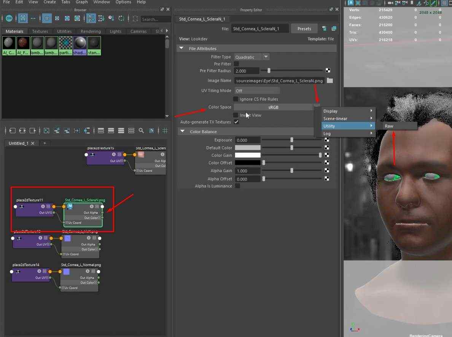Click the output connections graph icon
The height and width of the screenshot is (337, 452).
[33, 131]
